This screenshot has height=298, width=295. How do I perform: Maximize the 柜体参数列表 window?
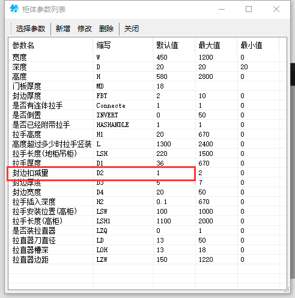pyautogui.click(x=249, y=9)
